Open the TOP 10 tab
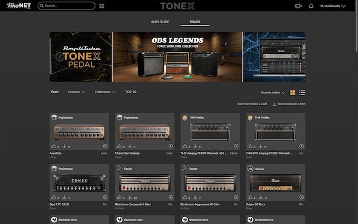This screenshot has height=224, width=358. [x=131, y=92]
